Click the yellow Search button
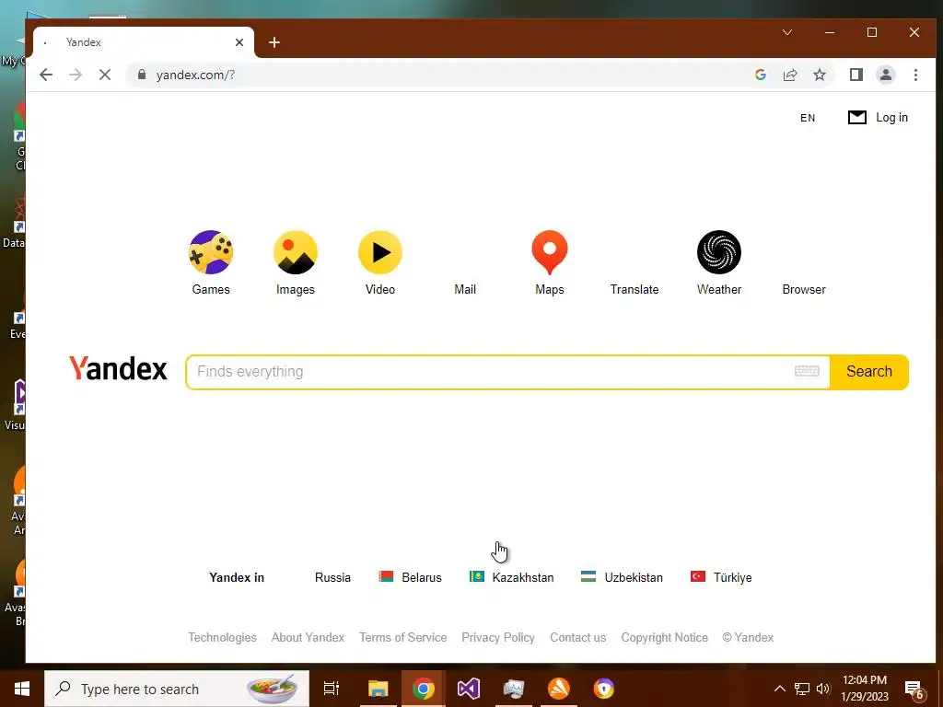The width and height of the screenshot is (943, 707). click(869, 372)
